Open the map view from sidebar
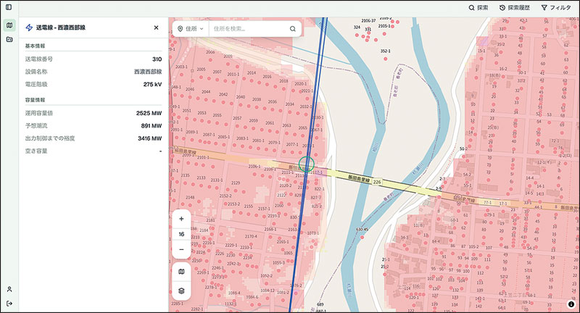This screenshot has height=313, width=580. click(9, 25)
